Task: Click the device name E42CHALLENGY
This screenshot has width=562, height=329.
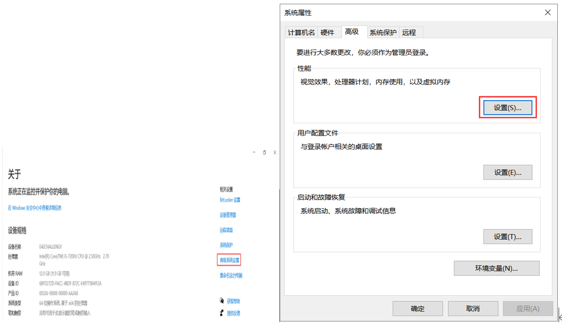Action: pos(50,246)
